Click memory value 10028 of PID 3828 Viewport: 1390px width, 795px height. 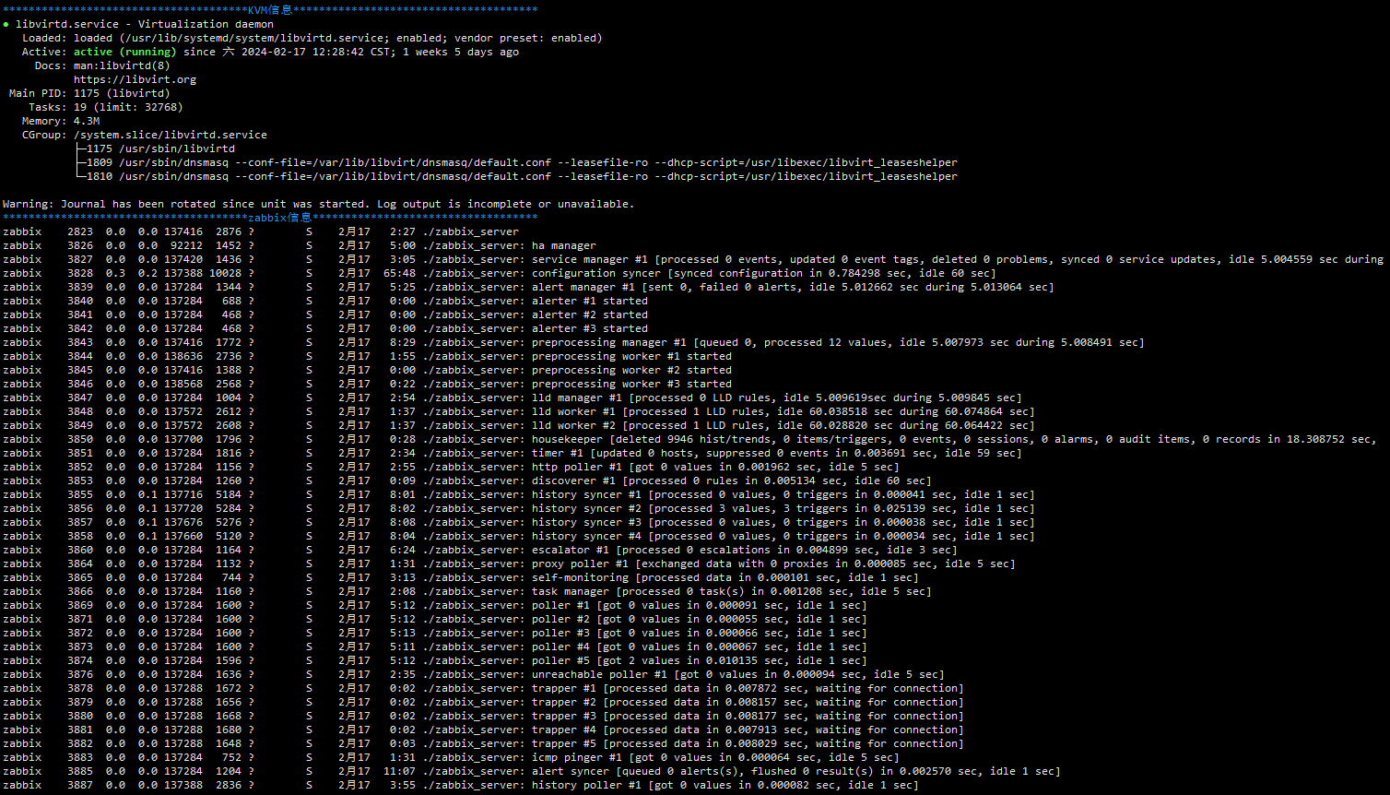point(225,273)
